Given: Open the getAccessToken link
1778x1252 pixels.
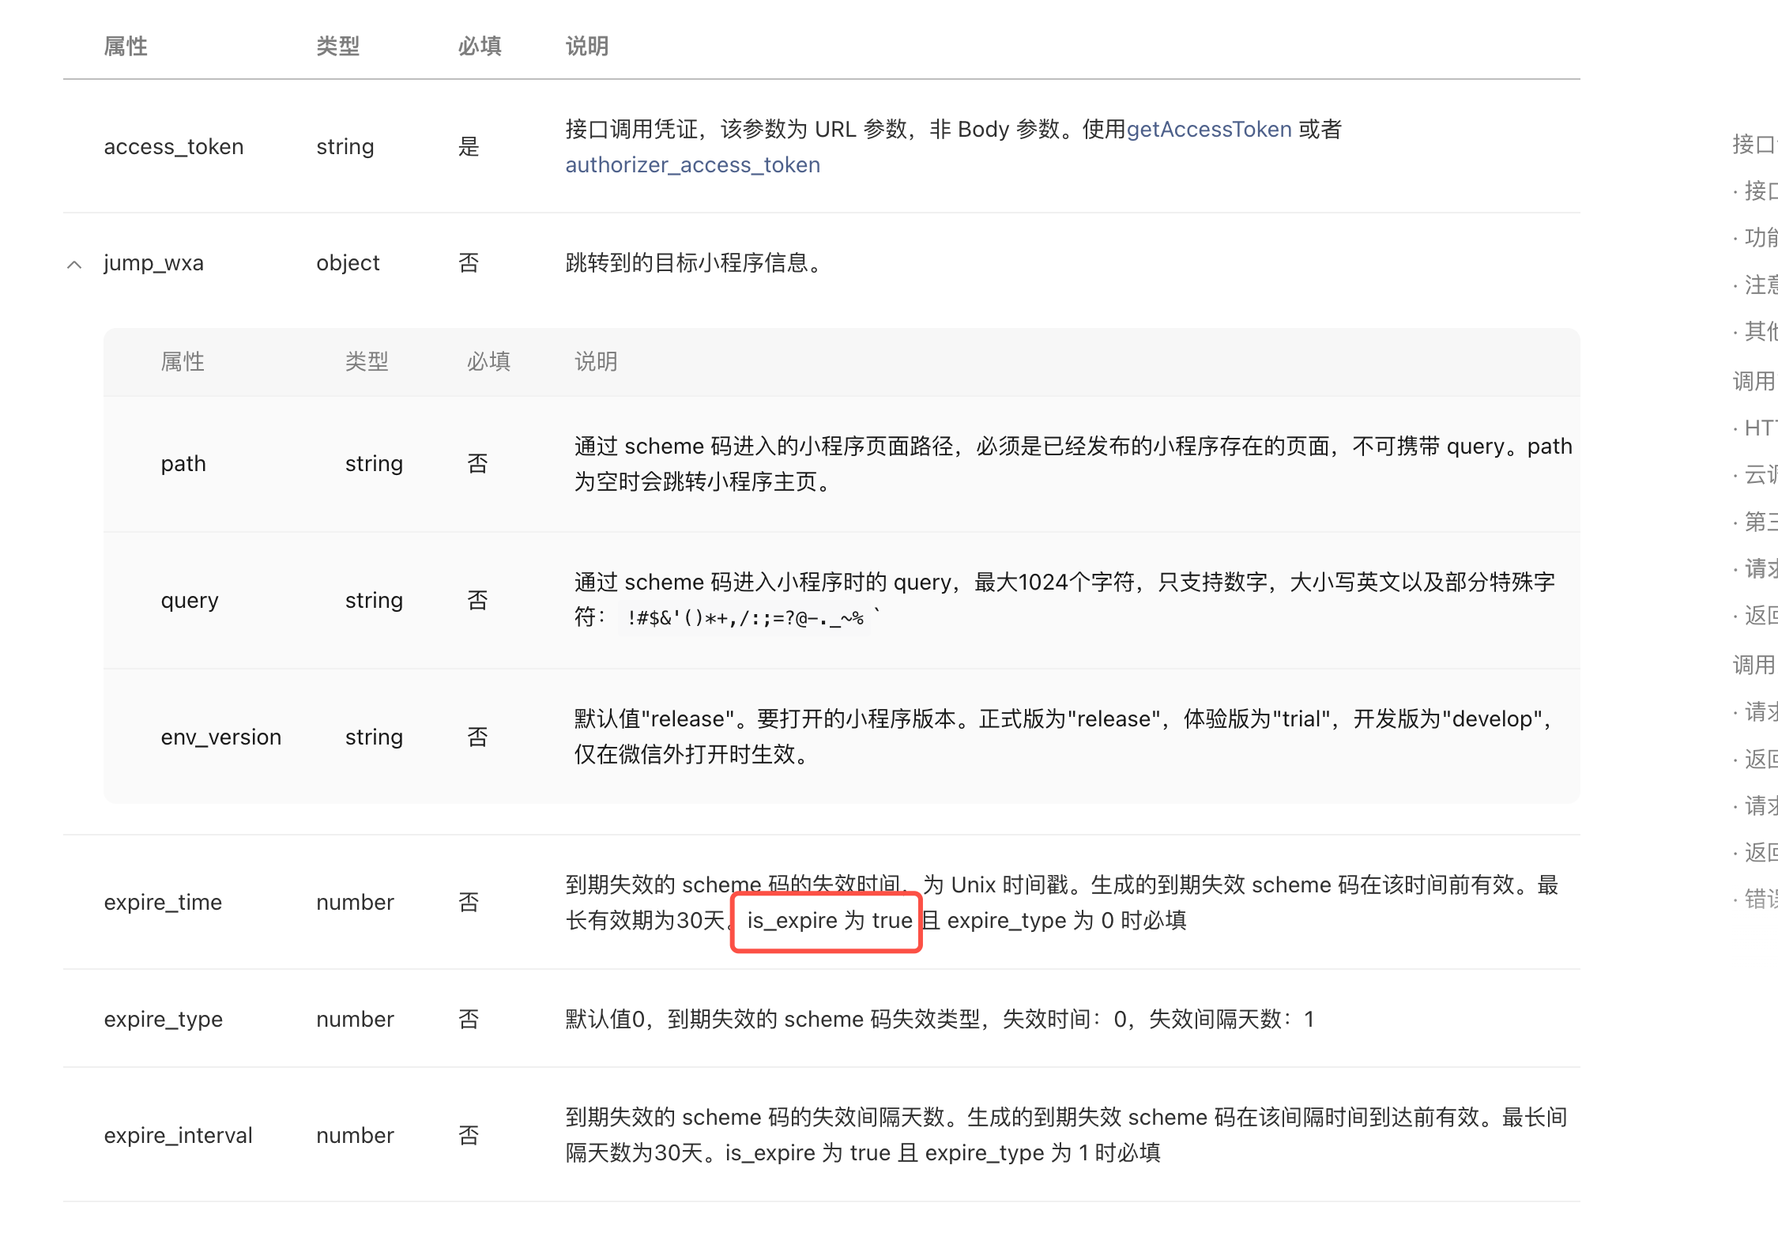Looking at the screenshot, I should [x=1208, y=130].
